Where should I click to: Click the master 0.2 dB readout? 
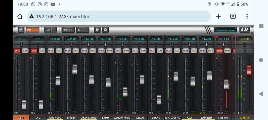245,38
